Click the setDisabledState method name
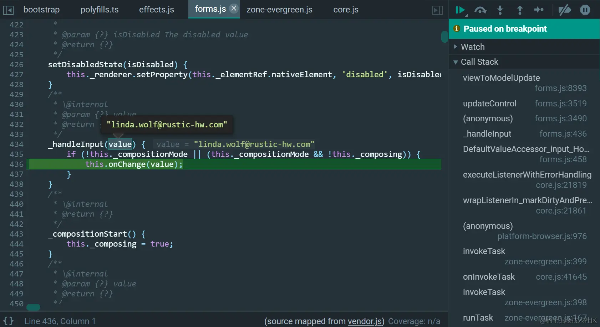Screen dimensions: 600x327 (85, 65)
